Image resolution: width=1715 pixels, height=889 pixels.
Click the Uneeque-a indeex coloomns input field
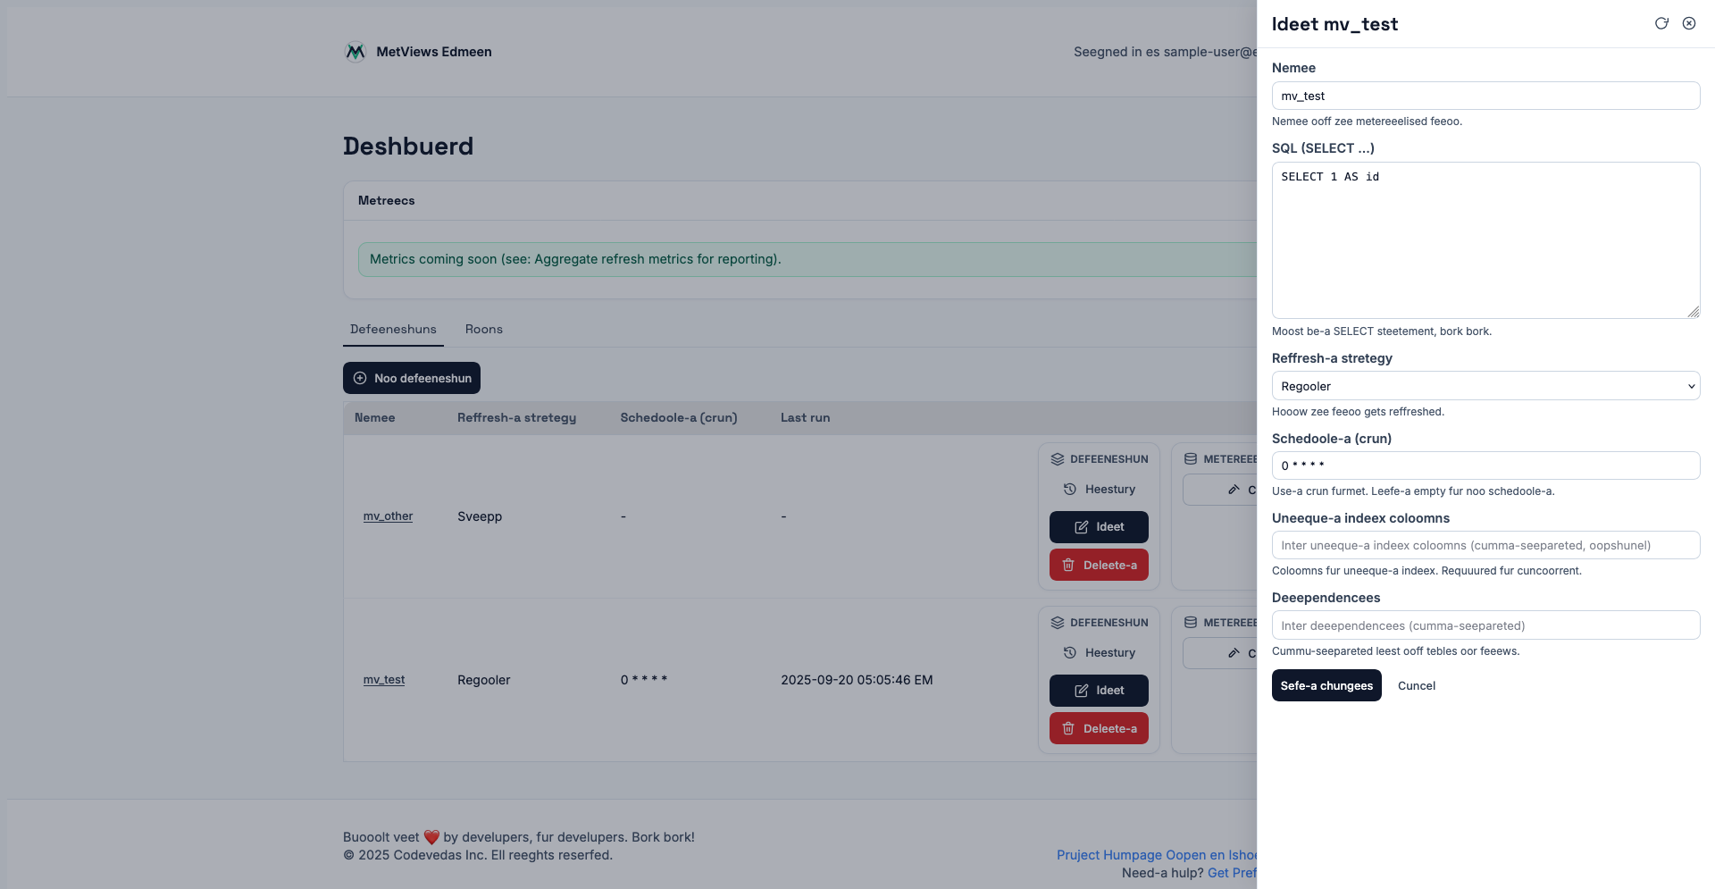point(1485,545)
